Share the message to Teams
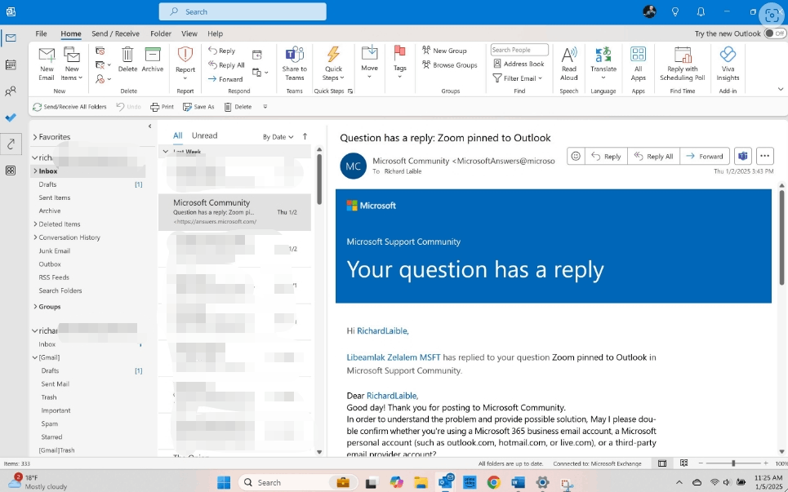788x492 pixels. (295, 64)
